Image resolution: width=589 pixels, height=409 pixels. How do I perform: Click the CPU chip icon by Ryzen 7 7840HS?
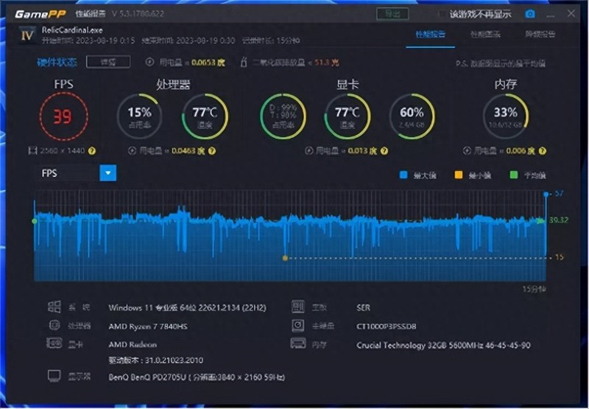coord(54,325)
